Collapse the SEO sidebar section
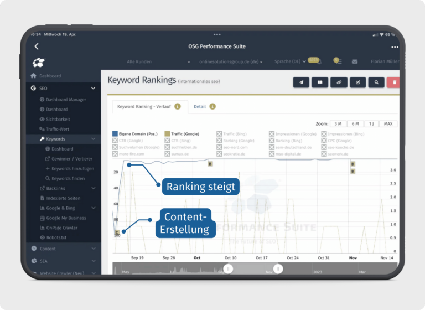This screenshot has height=310, width=425. (93, 88)
